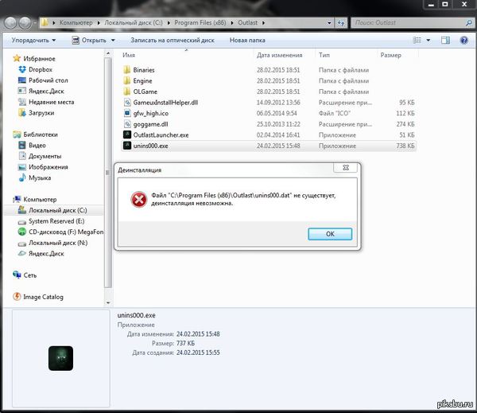Open the Музыка library
Viewport: 477px width, 413px height.
34,177
